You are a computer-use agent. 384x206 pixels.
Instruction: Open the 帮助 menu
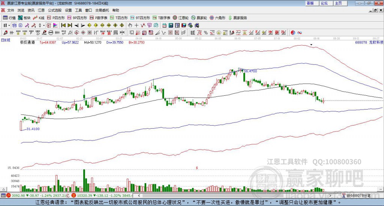click(x=115, y=10)
